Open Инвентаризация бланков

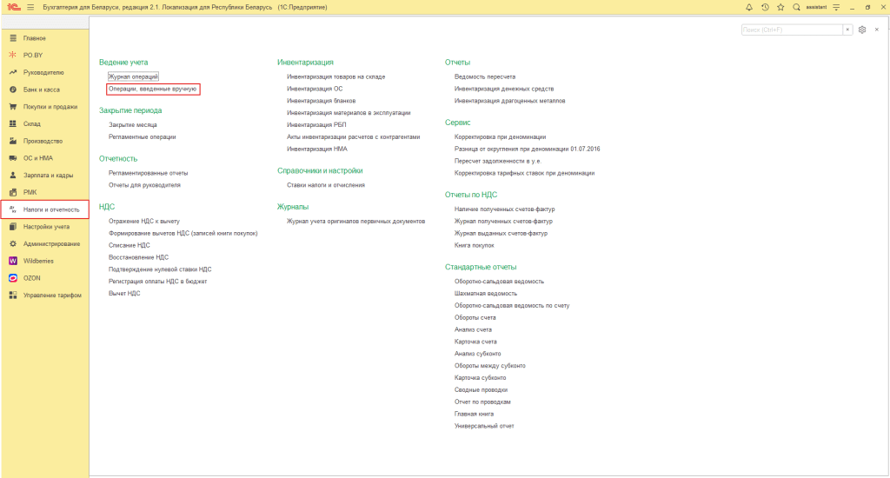[x=321, y=101]
